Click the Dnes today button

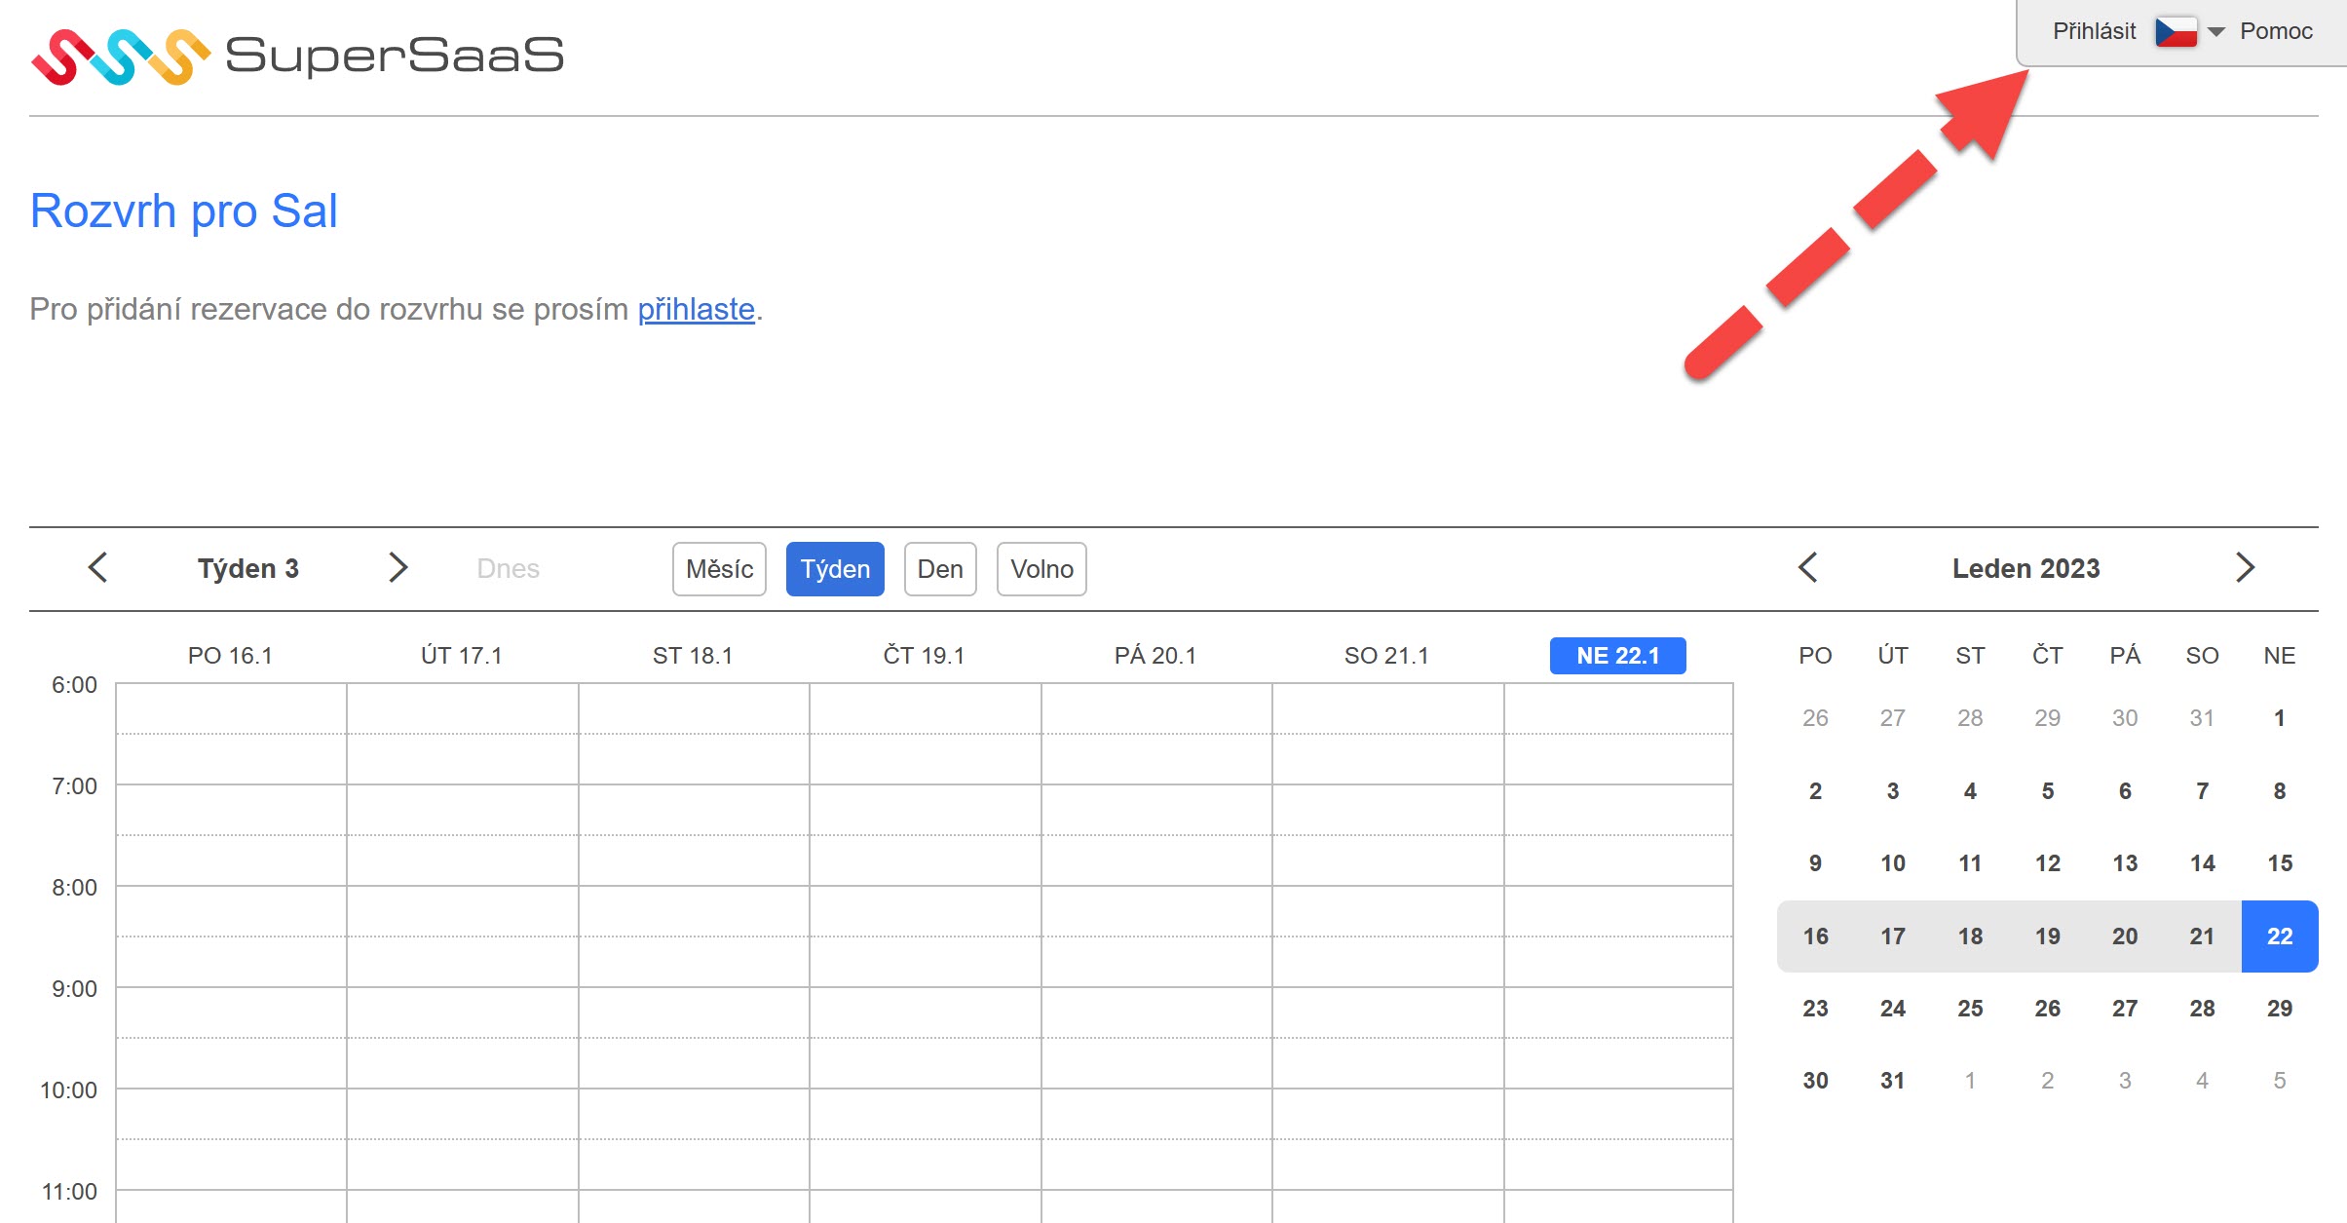[x=508, y=568]
